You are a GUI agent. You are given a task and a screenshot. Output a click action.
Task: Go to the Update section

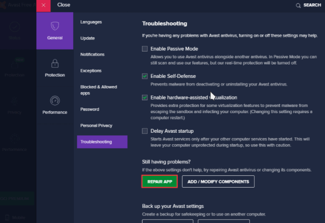(x=88, y=38)
